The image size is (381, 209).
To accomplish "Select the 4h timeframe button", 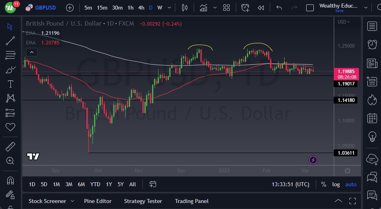I will (x=141, y=8).
